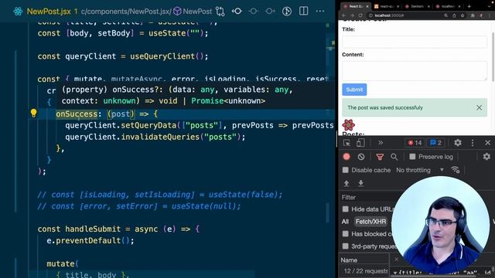Image resolution: width=495 pixels, height=278 pixels.
Task: Zoom magnifier icon in address bar
Action: pos(445,15)
